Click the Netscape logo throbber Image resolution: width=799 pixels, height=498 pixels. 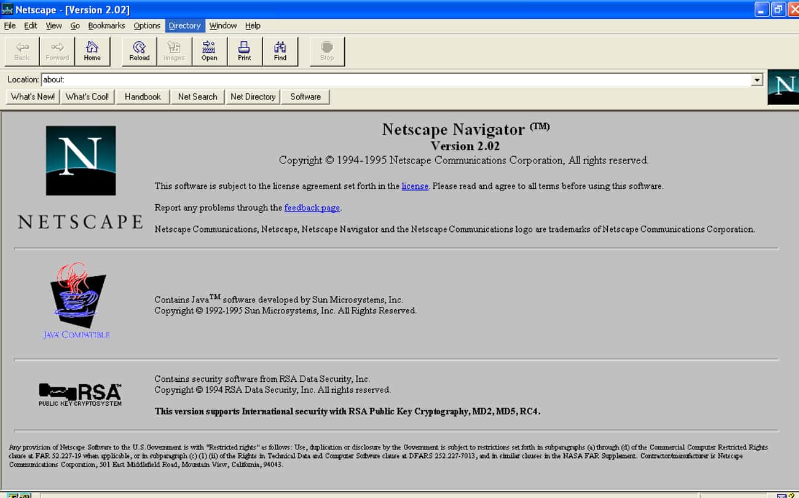point(783,87)
